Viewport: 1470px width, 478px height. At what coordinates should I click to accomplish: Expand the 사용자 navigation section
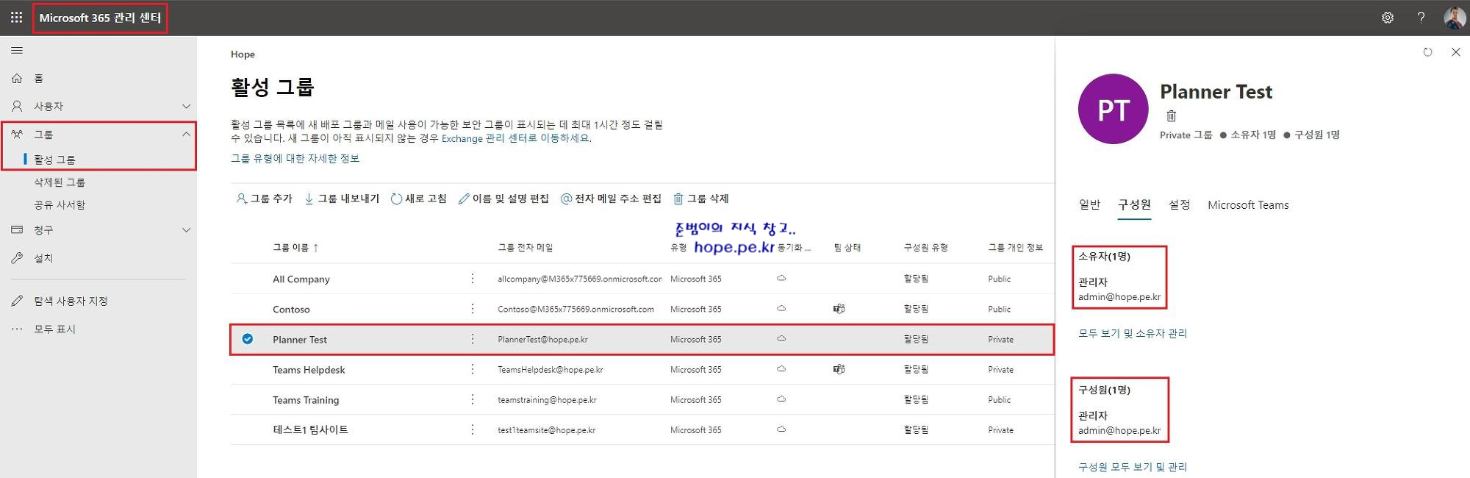[98, 107]
